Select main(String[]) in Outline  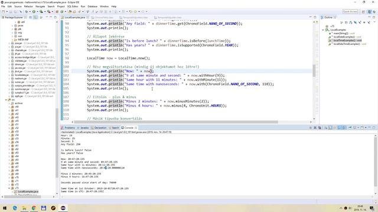pos(341,34)
